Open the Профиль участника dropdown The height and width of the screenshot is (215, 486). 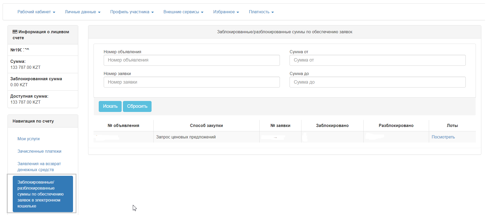click(x=132, y=12)
